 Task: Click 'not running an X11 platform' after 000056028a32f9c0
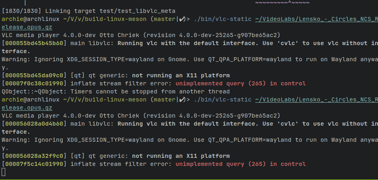click(x=181, y=156)
